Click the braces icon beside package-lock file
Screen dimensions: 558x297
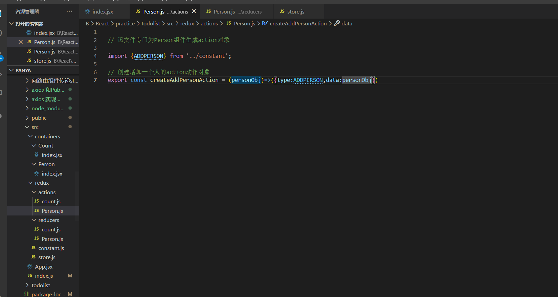tap(26, 294)
